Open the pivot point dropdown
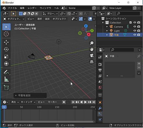 click(63, 14)
